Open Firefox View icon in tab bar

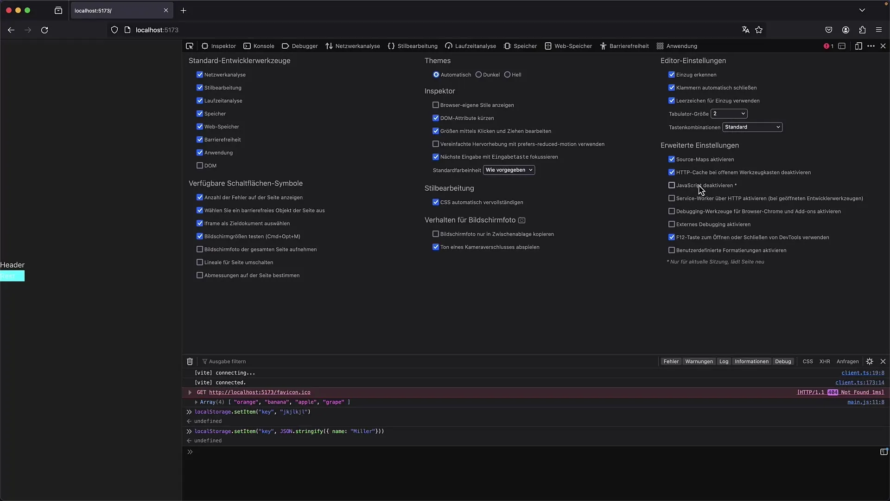(x=58, y=10)
